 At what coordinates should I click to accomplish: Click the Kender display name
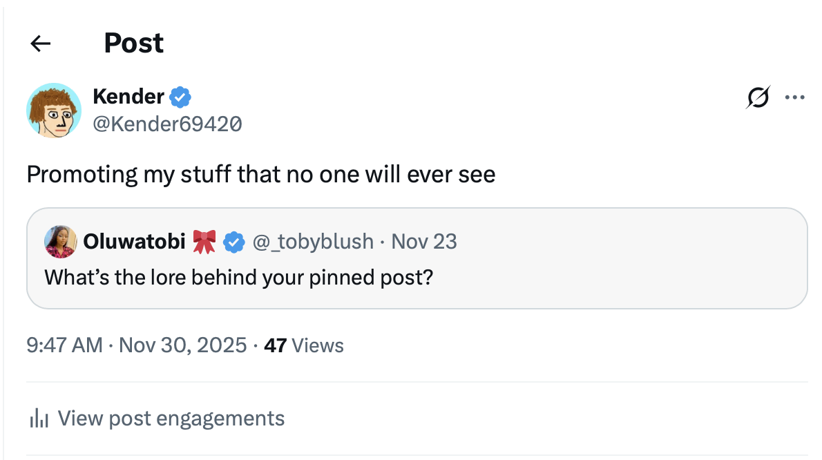coord(128,97)
